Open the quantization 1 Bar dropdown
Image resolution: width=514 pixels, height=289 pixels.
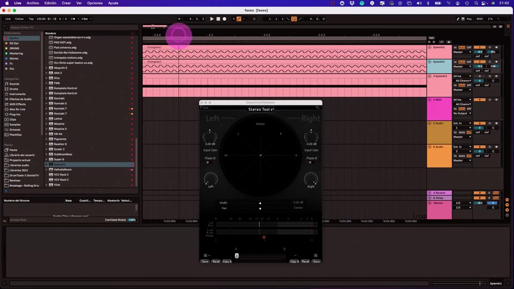tap(87, 19)
